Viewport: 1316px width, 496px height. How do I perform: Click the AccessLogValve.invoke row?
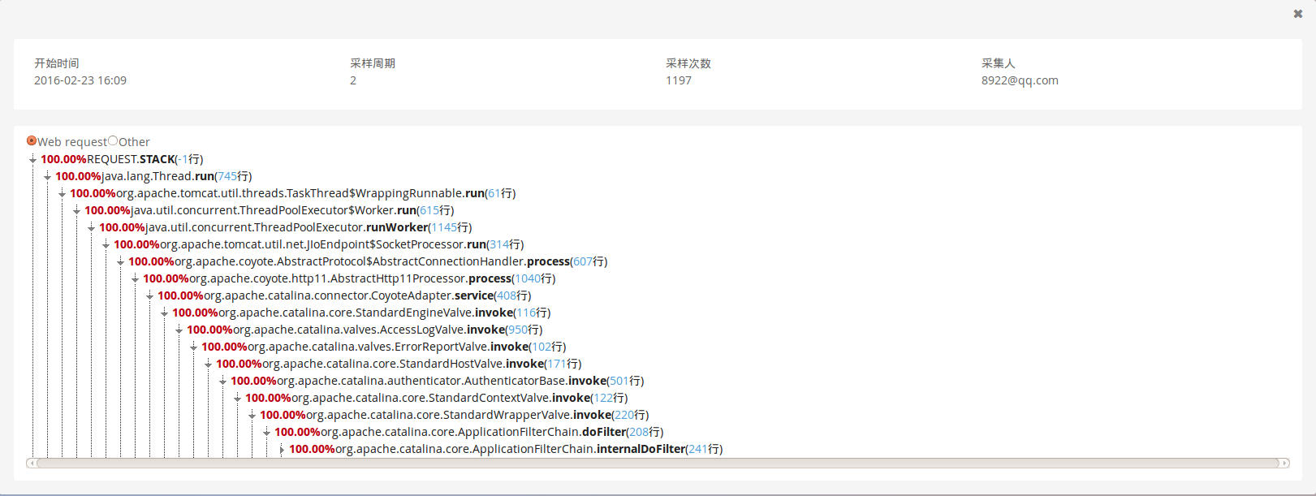click(365, 330)
